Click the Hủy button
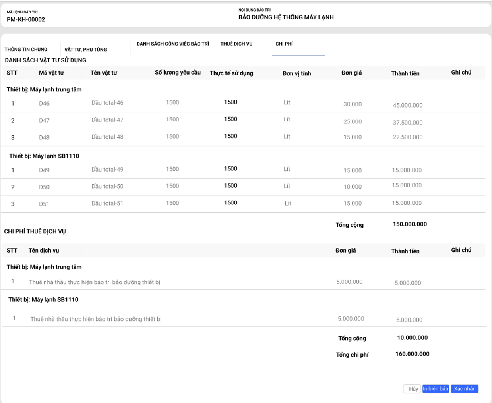The height and width of the screenshot is (403, 492). 412,389
